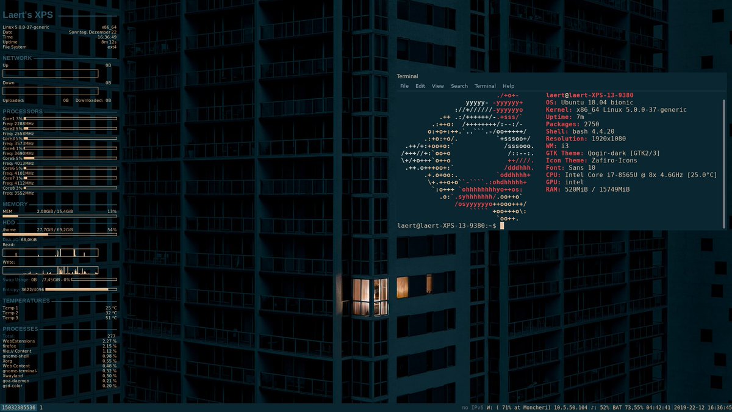The height and width of the screenshot is (412, 732).
Task: Click the network Down graph box
Action: [51, 91]
